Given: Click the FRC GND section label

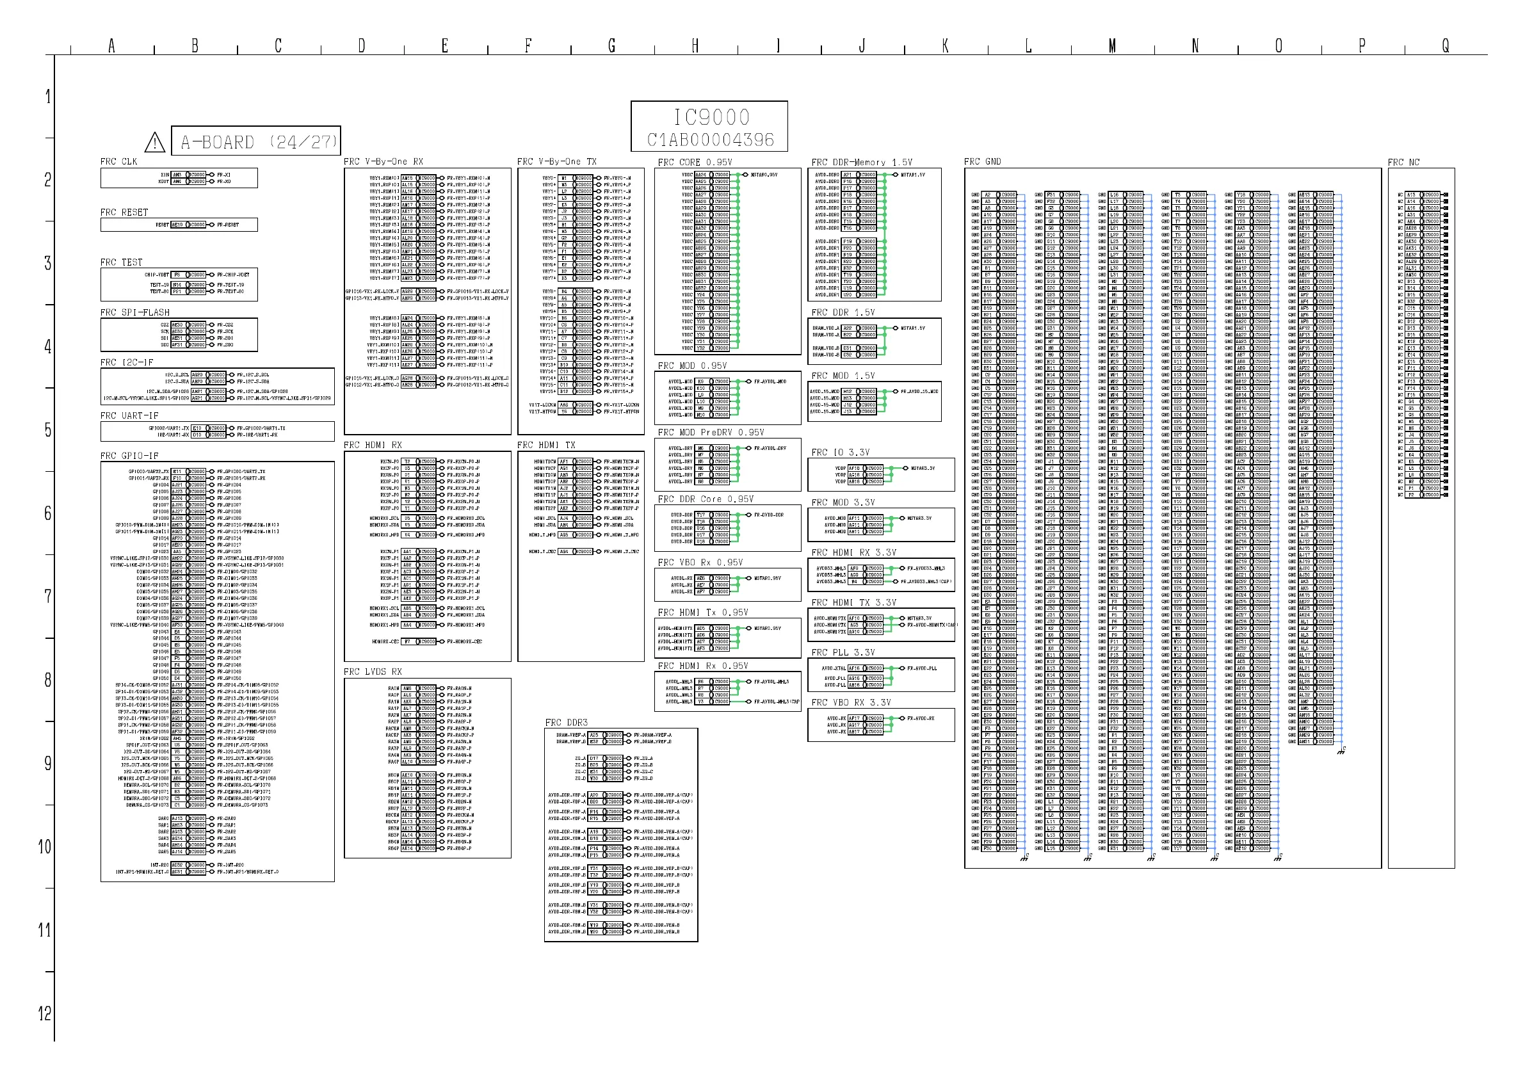Looking at the screenshot, I should [982, 161].
